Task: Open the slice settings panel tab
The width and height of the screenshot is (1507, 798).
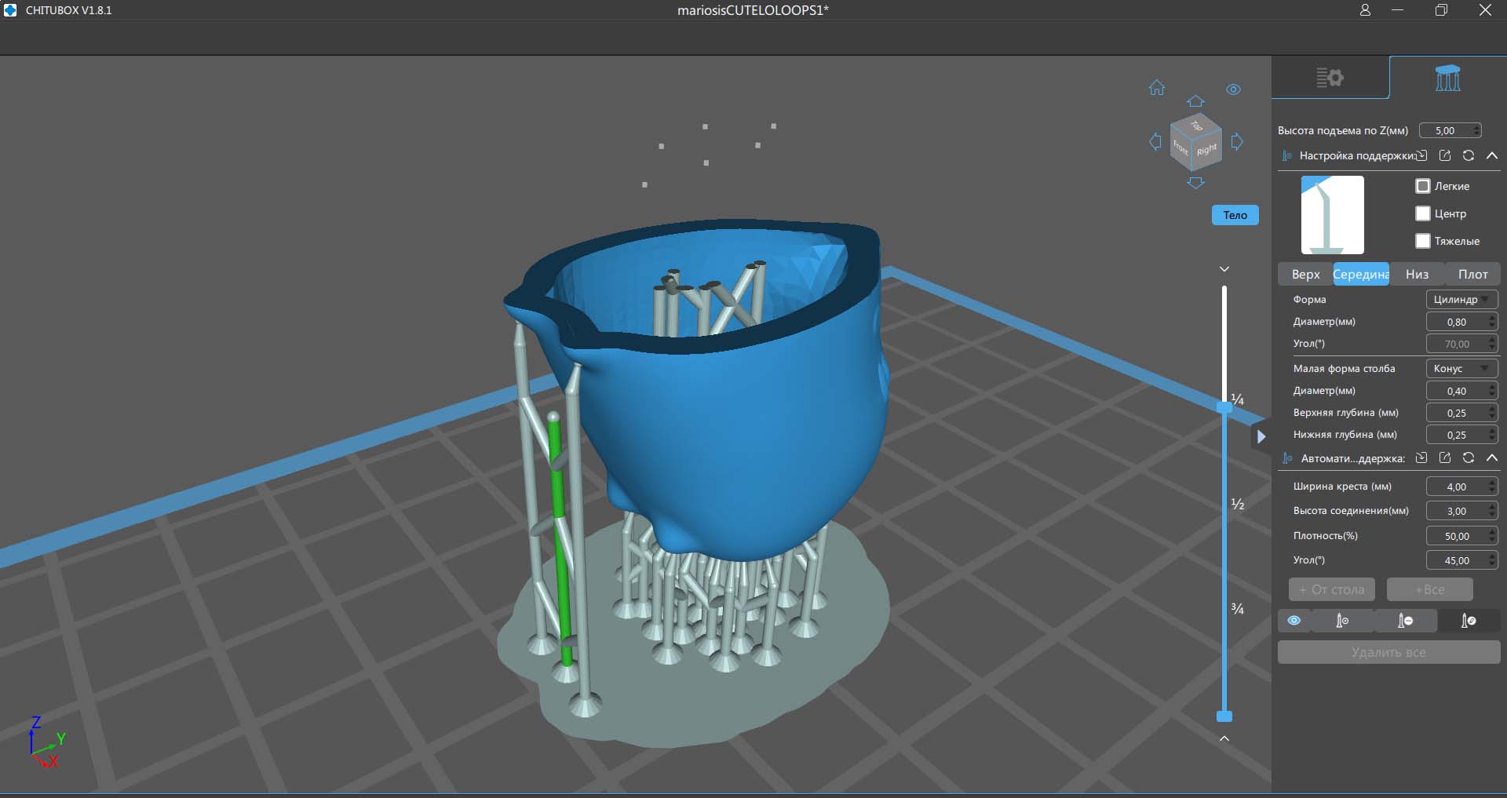Action: tap(1330, 78)
